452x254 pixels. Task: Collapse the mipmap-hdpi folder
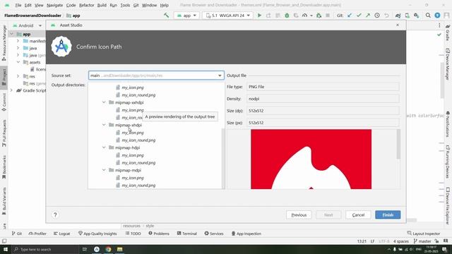[x=104, y=147]
